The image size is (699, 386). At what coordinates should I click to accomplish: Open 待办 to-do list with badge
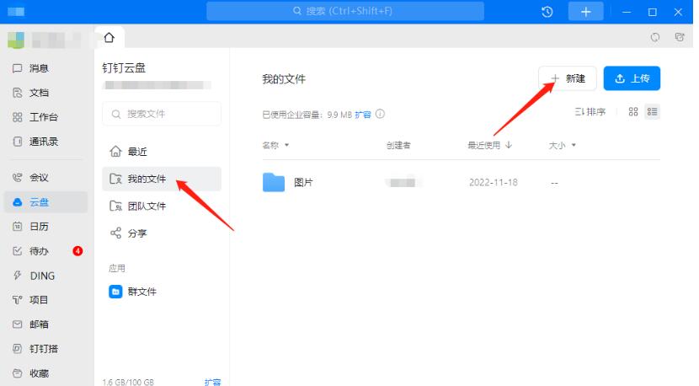(39, 250)
